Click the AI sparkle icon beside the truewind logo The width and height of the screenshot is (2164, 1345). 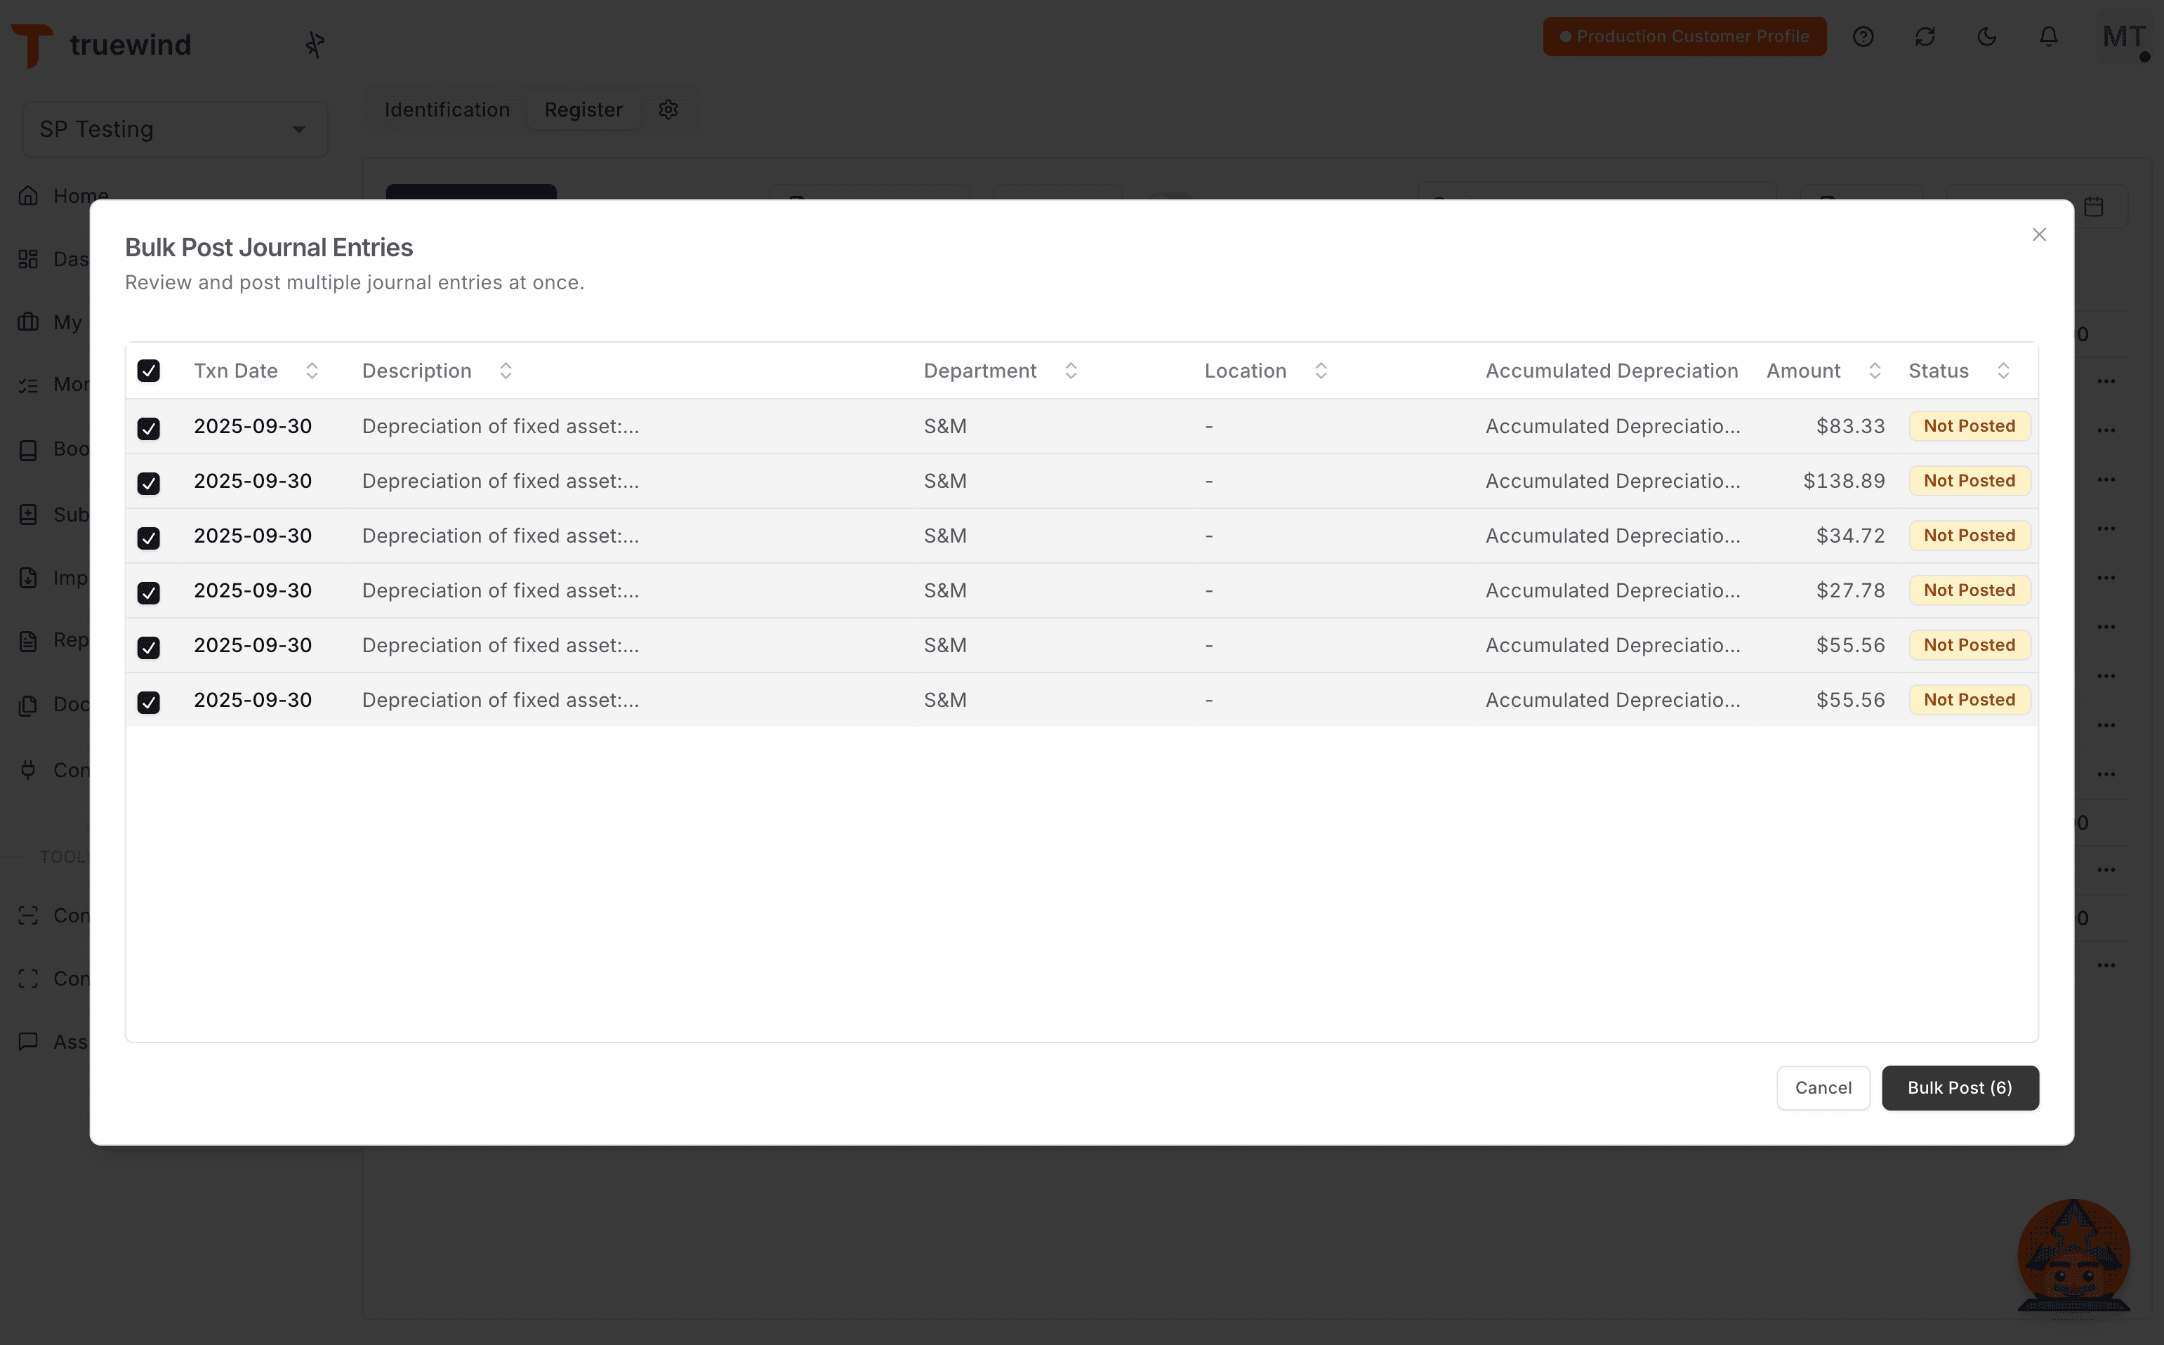pyautogui.click(x=315, y=43)
